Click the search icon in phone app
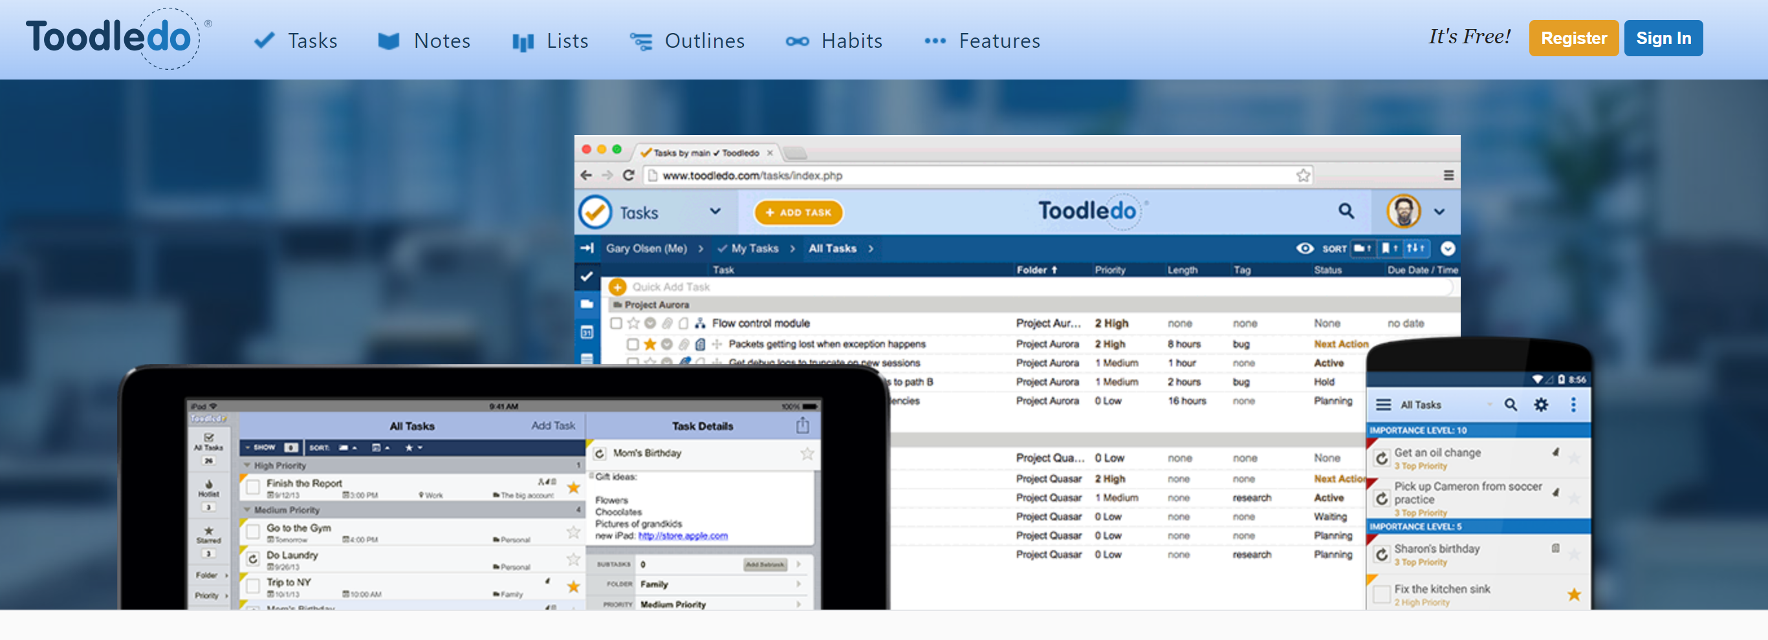Screen dimensions: 1768x640 (x=1511, y=405)
